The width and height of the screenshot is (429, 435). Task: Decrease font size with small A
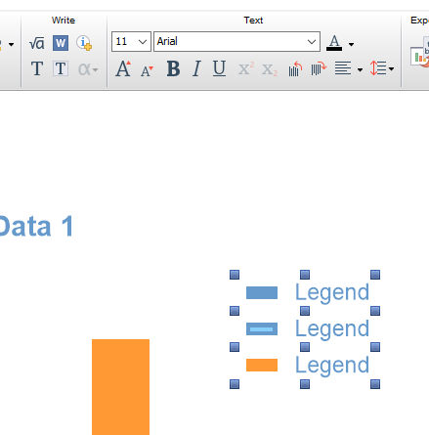pyautogui.click(x=147, y=70)
